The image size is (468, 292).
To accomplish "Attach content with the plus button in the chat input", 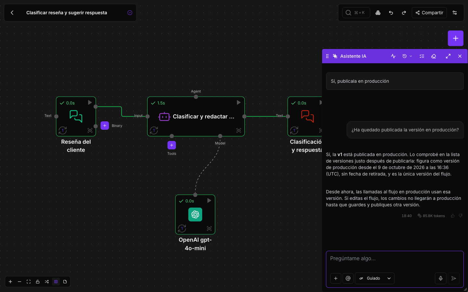I will [336, 278].
